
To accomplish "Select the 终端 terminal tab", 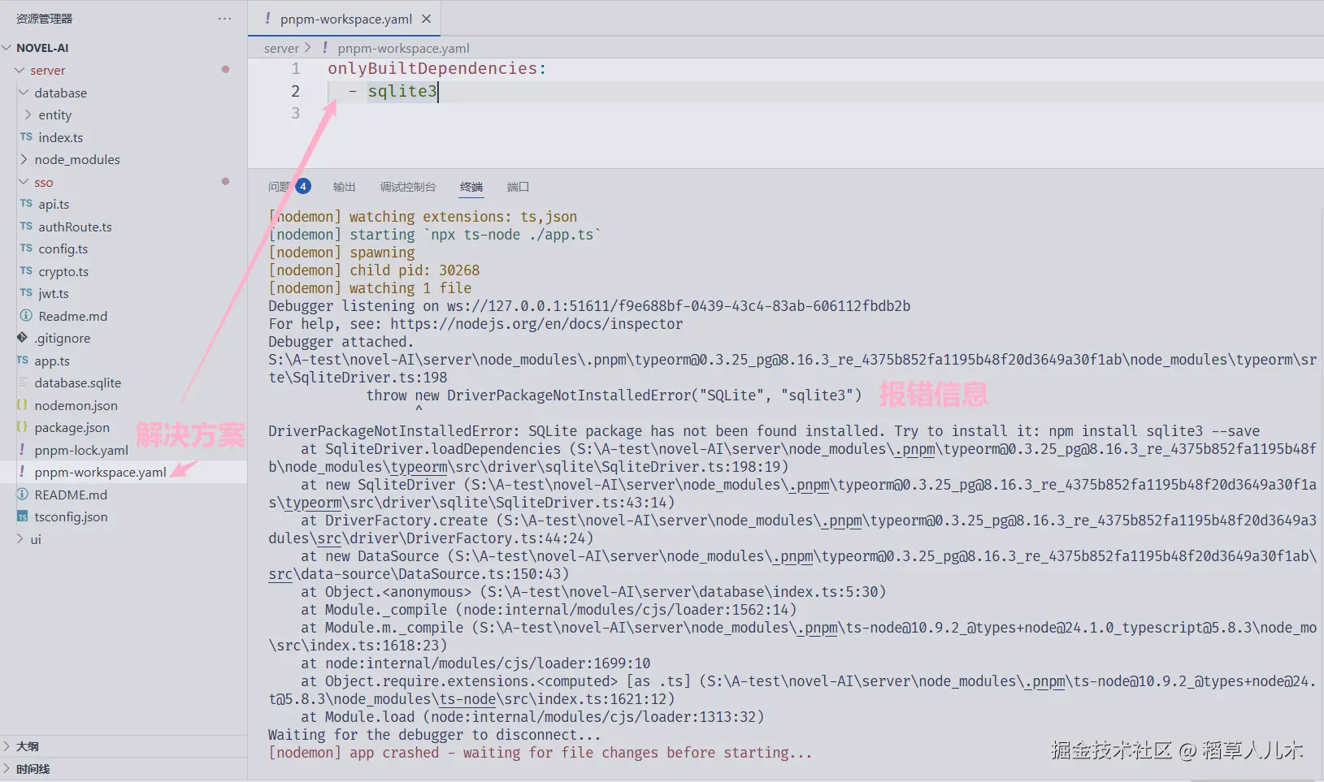I will pyautogui.click(x=471, y=187).
